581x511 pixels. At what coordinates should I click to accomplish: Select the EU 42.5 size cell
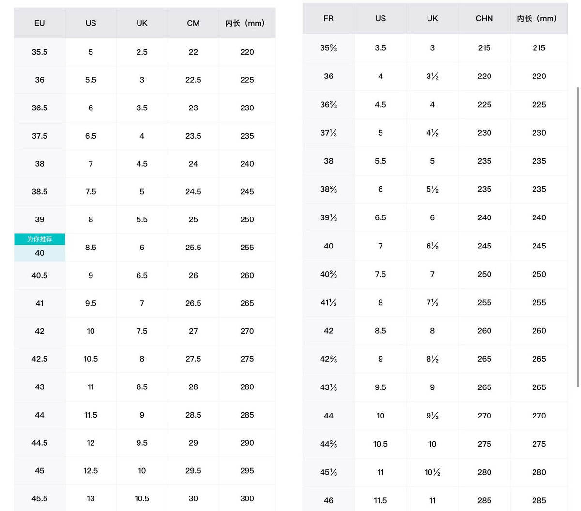click(40, 359)
